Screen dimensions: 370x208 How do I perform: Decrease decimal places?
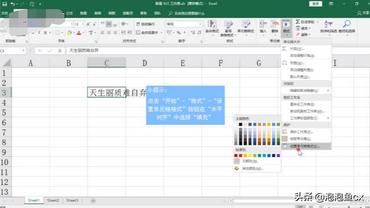click(x=199, y=32)
